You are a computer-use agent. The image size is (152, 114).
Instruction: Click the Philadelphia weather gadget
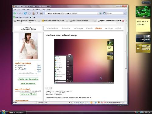coord(143,38)
